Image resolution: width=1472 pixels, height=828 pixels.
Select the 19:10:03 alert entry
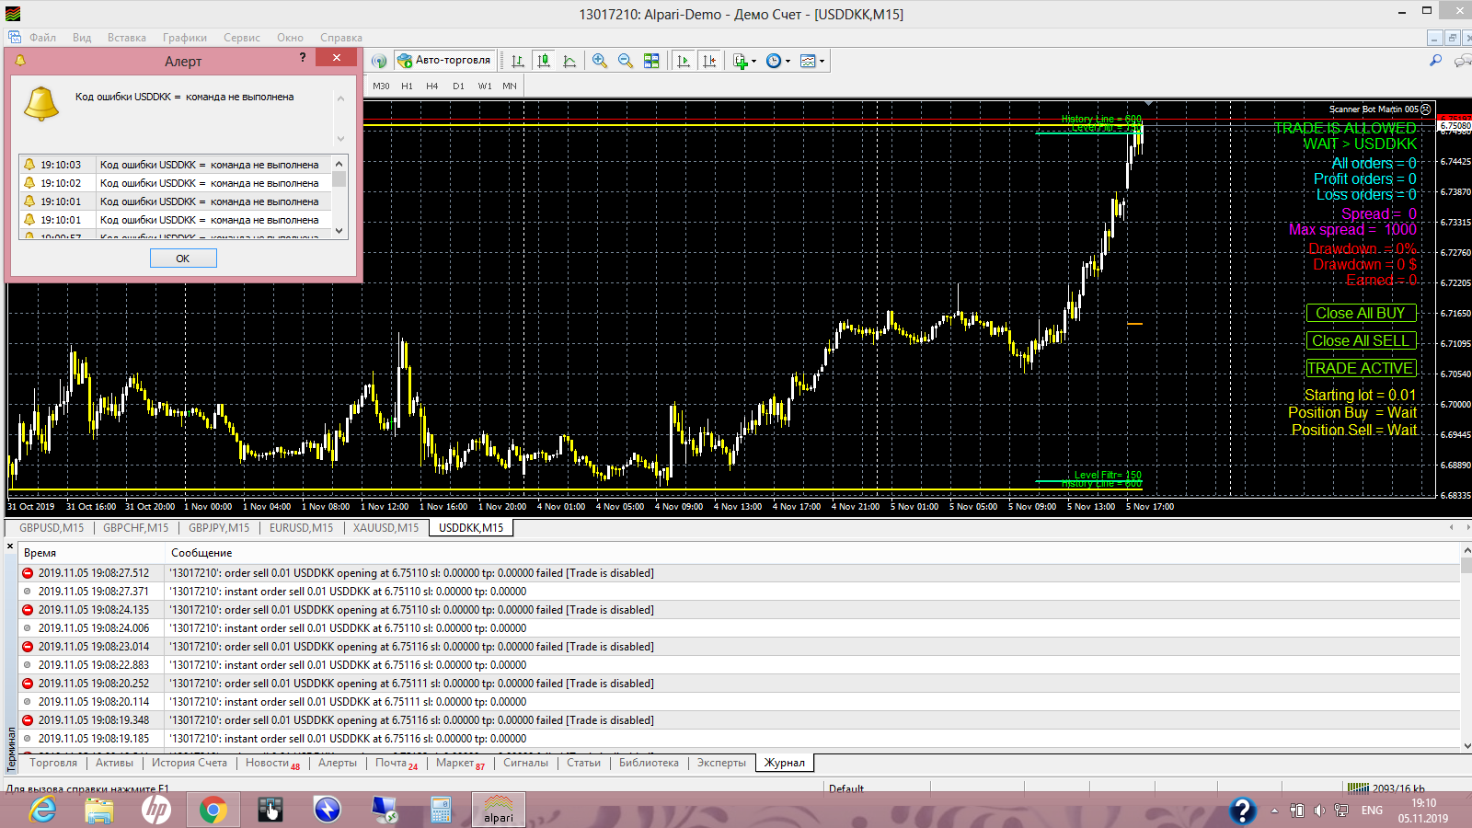point(176,165)
